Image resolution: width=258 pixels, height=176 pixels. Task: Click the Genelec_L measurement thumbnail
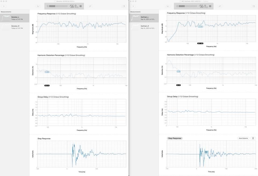(x=6, y=18)
